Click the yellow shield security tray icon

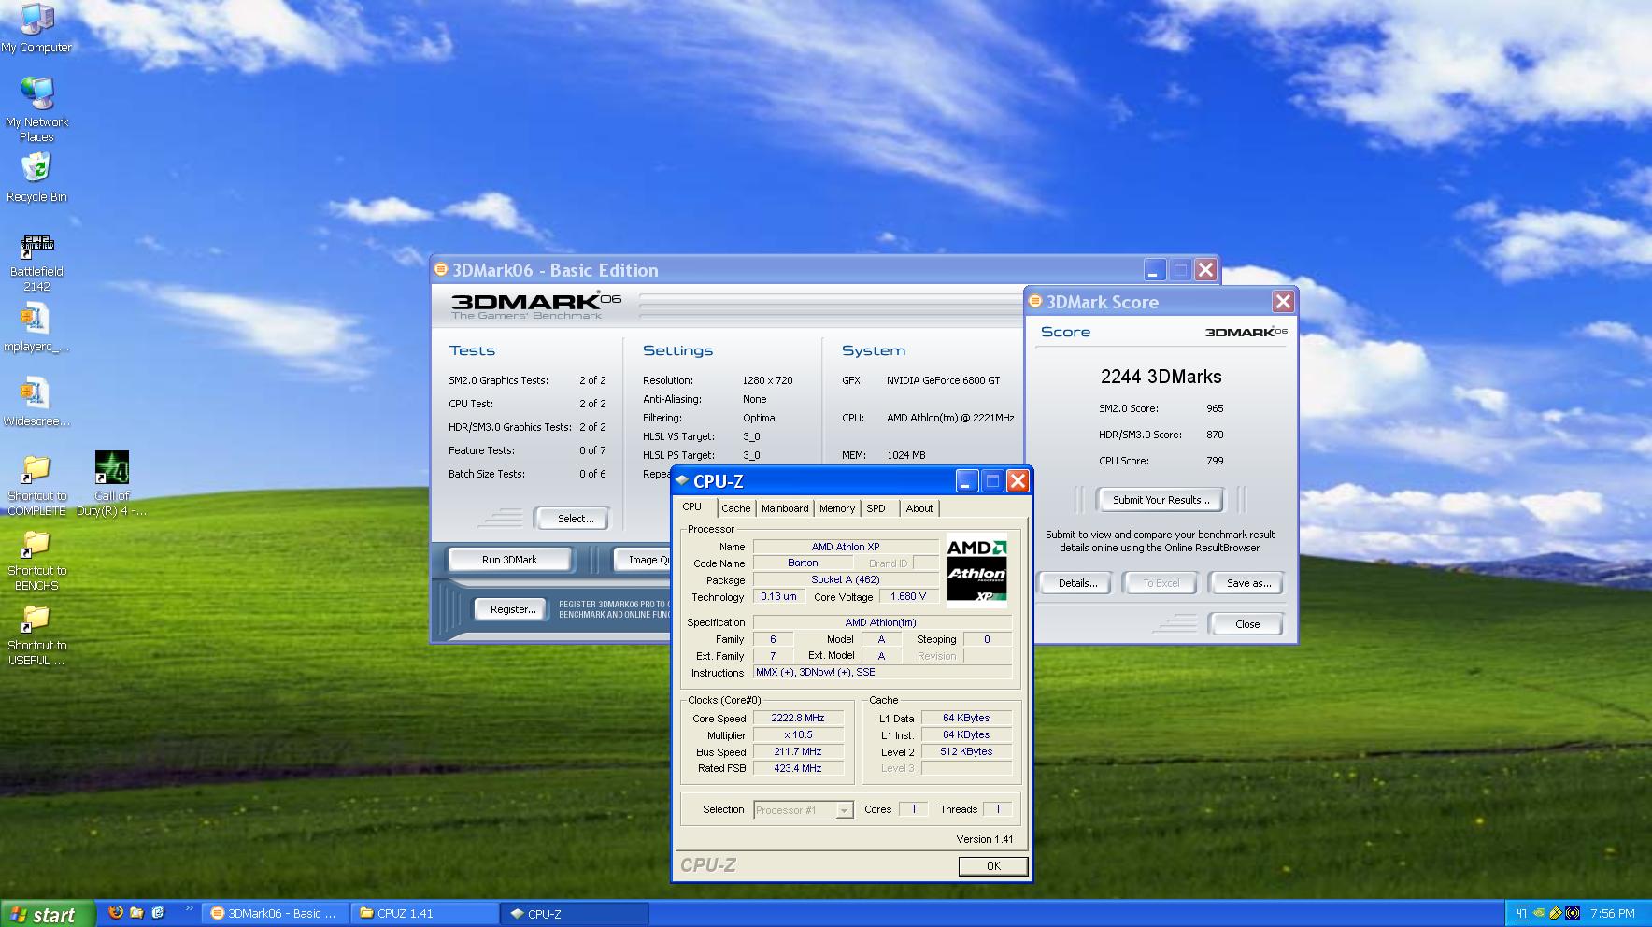pos(1556,913)
